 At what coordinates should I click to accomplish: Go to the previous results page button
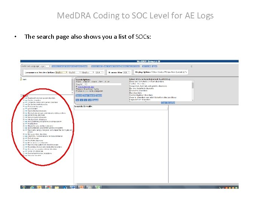coord(82,100)
